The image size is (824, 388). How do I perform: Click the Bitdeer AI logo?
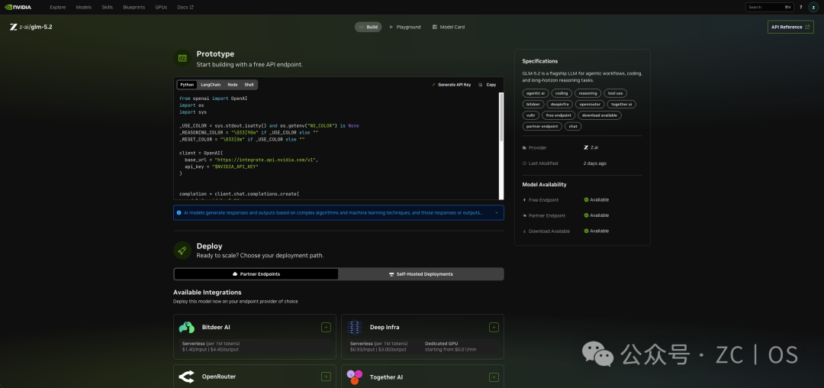click(187, 327)
